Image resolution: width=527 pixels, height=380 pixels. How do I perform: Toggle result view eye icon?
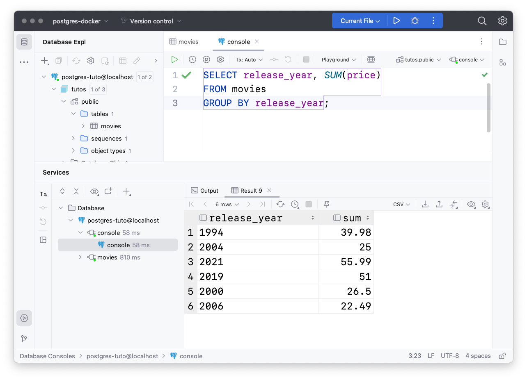coord(471,204)
